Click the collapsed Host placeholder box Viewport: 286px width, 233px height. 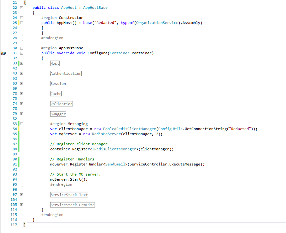click(x=55, y=63)
